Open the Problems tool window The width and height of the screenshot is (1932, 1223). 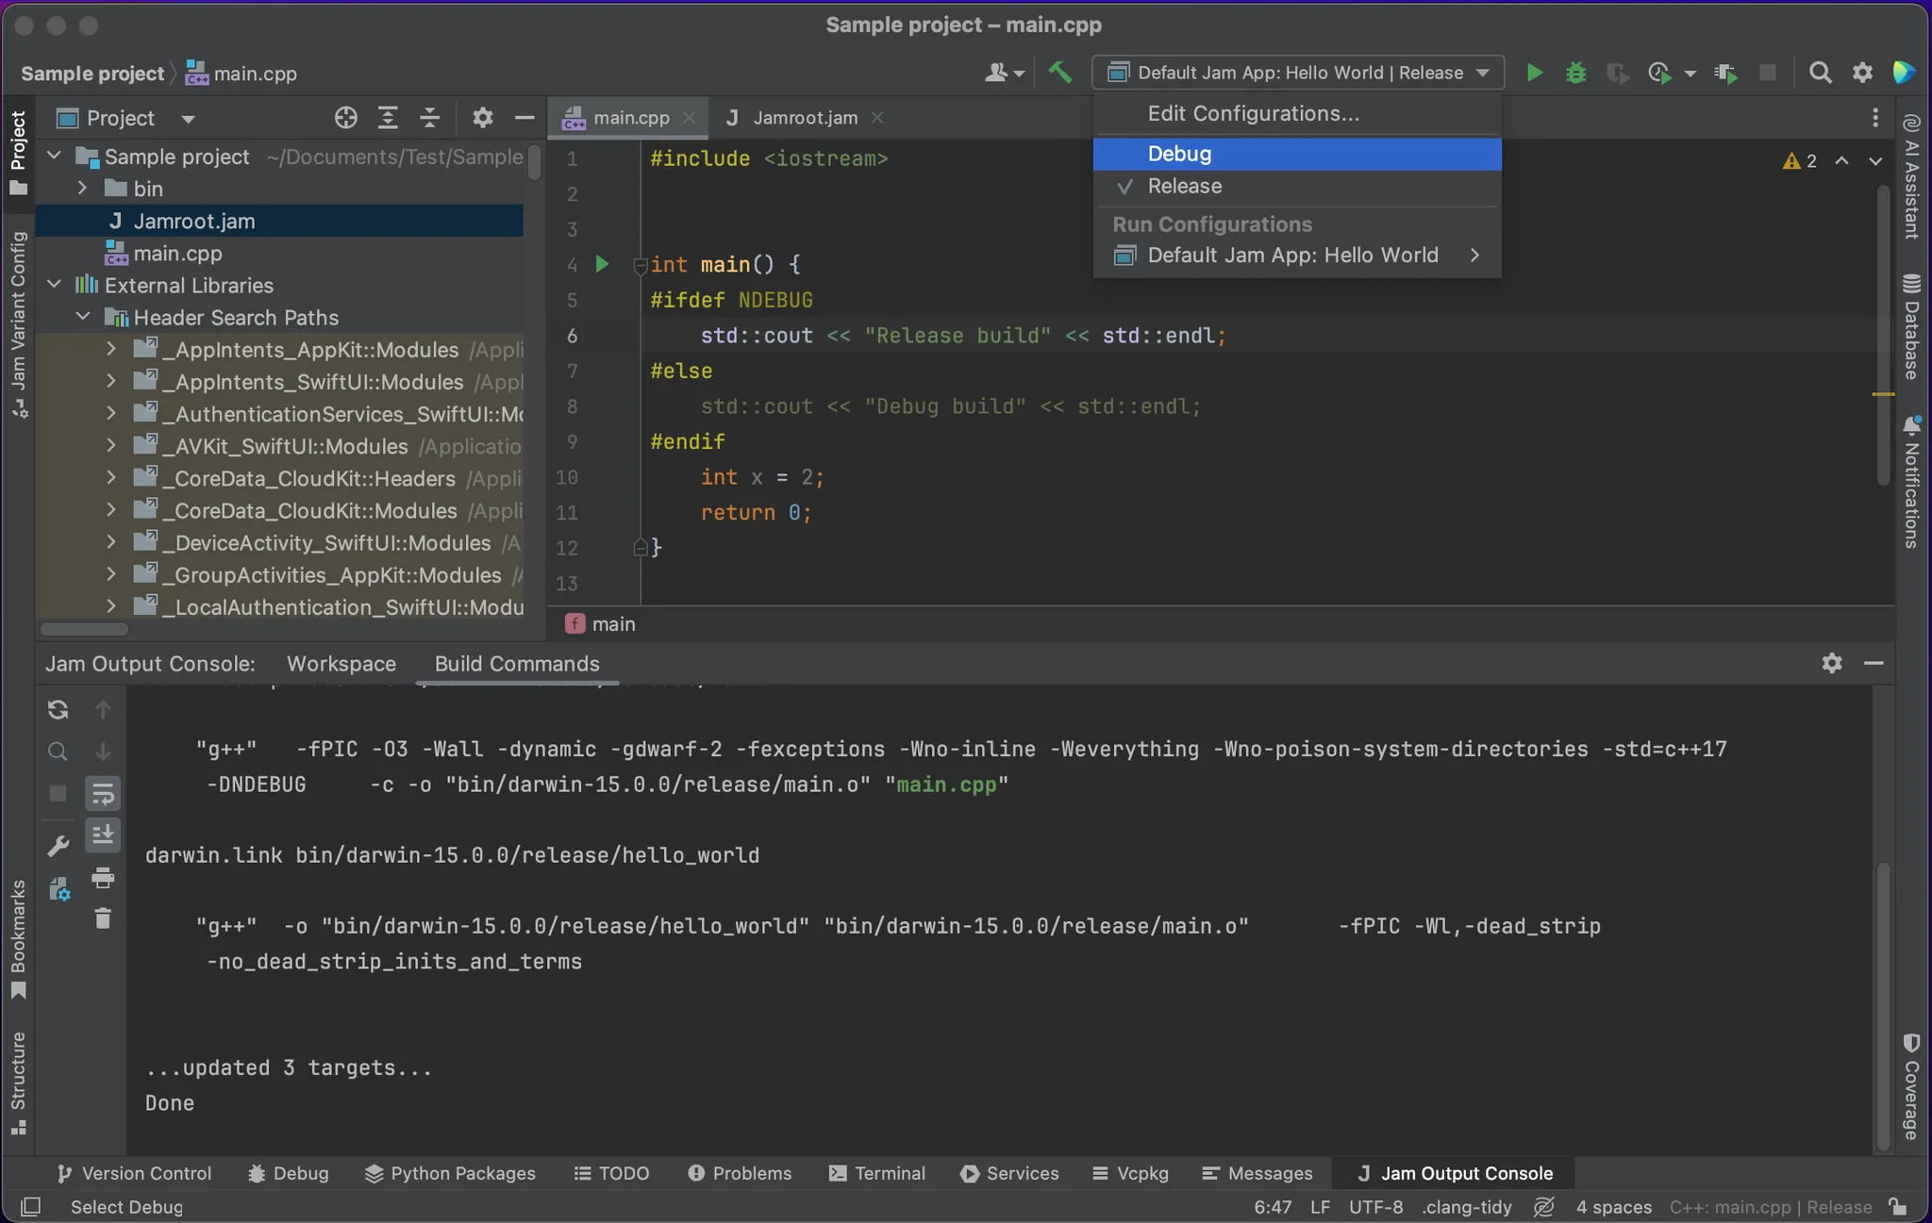740,1173
